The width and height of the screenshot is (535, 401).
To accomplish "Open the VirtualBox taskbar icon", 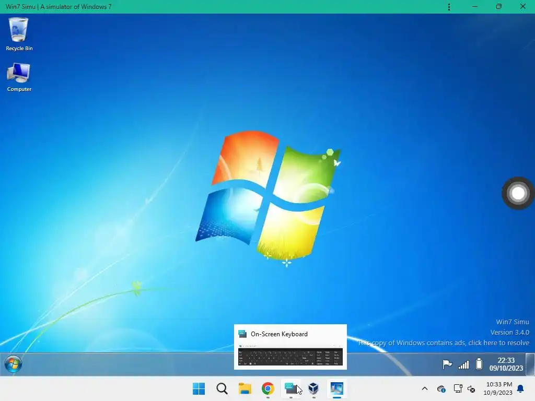I will click(x=313, y=388).
